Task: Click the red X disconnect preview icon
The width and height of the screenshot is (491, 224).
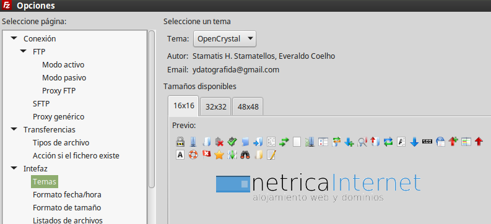Action: (x=219, y=142)
